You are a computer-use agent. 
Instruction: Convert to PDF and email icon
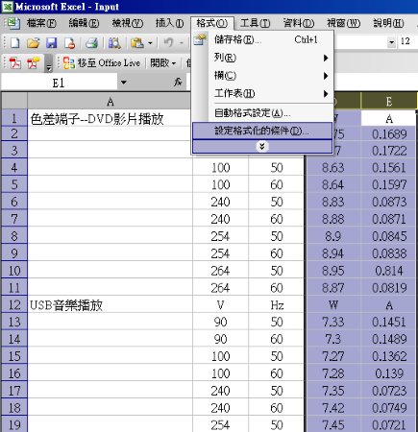[34, 62]
